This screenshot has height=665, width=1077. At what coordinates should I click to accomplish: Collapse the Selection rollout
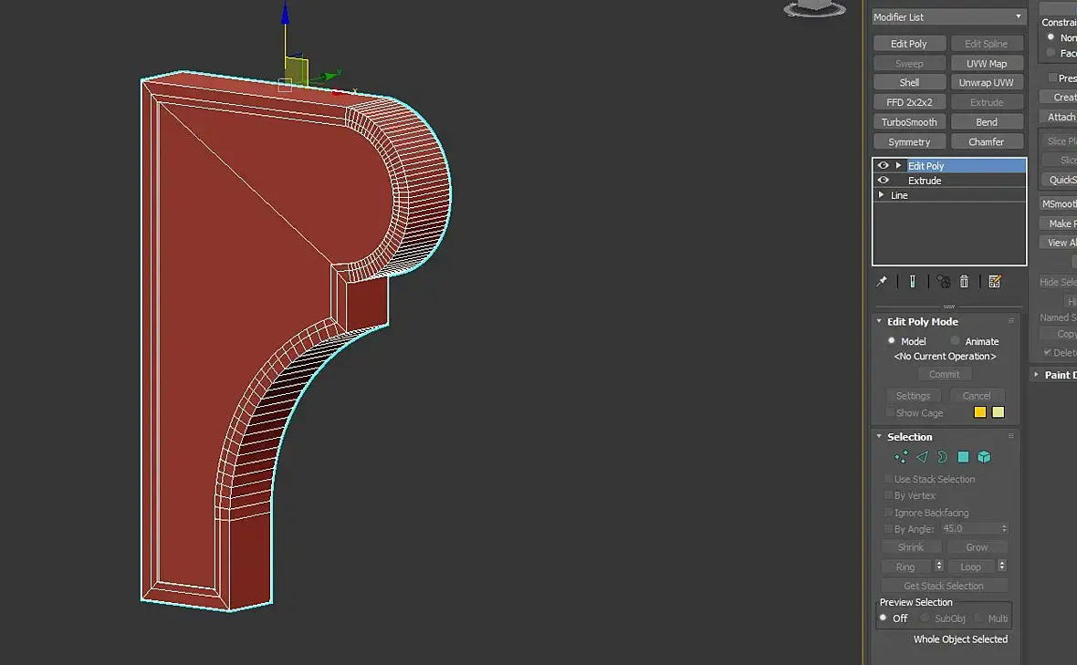[879, 436]
